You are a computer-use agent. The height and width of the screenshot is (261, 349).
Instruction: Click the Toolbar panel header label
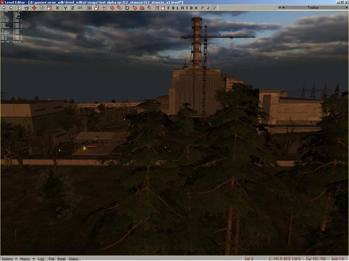313,8
